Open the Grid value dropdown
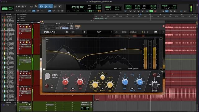Viewport: 199px width, 112px height. click(x=120, y=7)
